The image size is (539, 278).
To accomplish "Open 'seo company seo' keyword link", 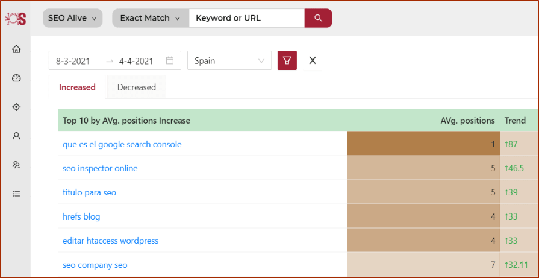I will tap(95, 265).
